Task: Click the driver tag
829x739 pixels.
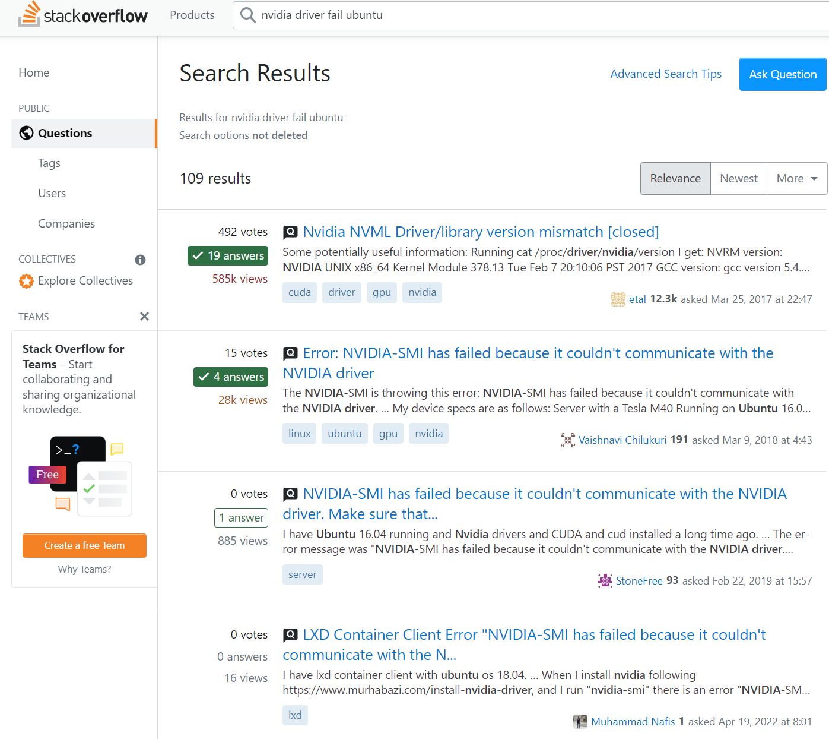Action: 342,292
